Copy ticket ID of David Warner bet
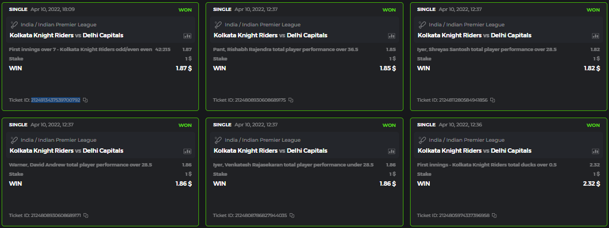 click(x=86, y=215)
